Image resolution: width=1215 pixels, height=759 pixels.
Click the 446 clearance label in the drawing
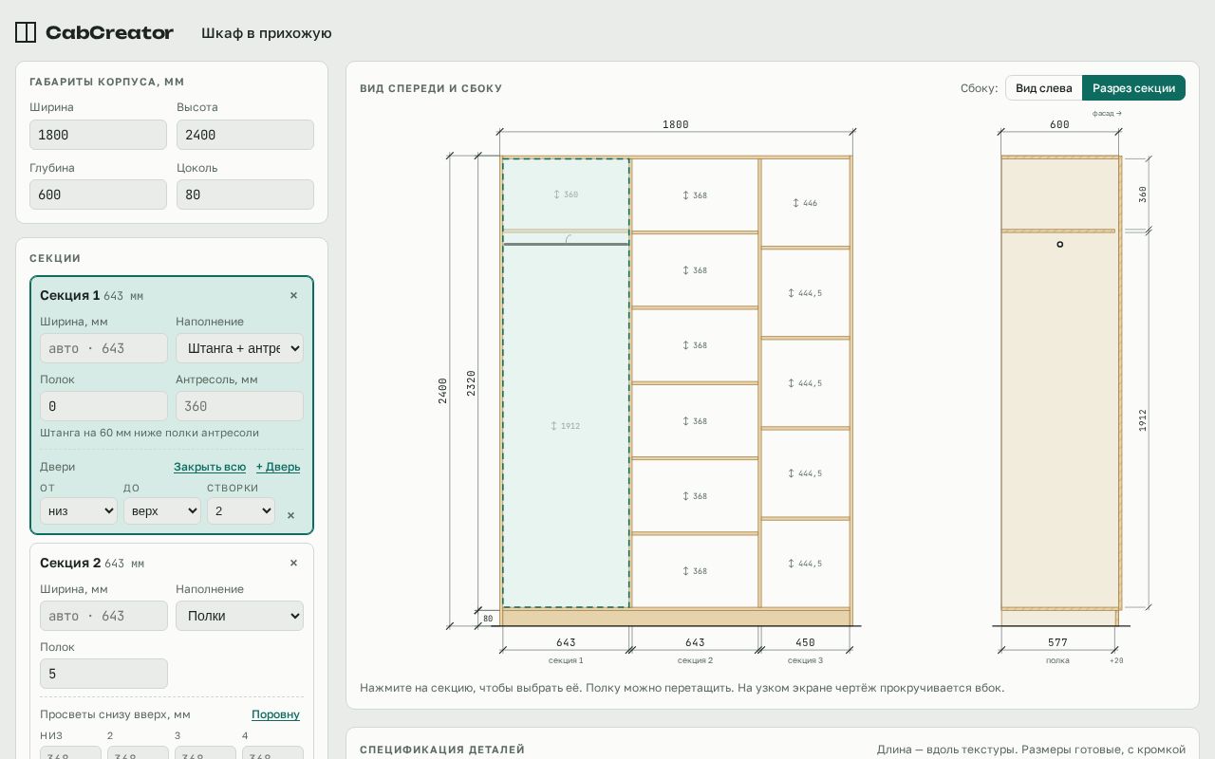click(x=804, y=203)
